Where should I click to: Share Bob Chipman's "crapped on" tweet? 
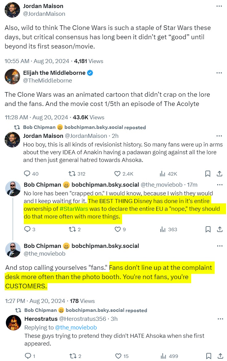220,229
